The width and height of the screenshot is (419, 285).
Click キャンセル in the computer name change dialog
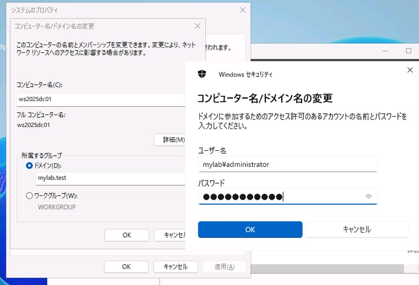click(170, 235)
